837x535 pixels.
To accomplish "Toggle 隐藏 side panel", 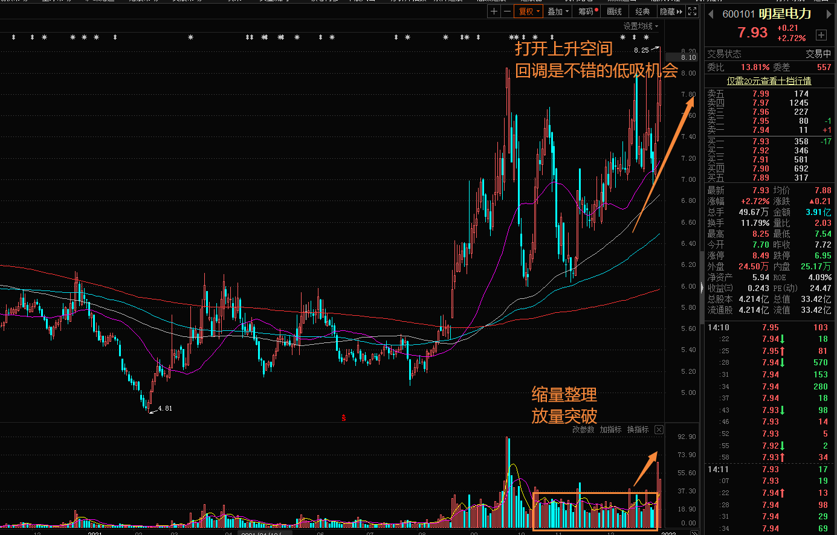I will click(671, 11).
